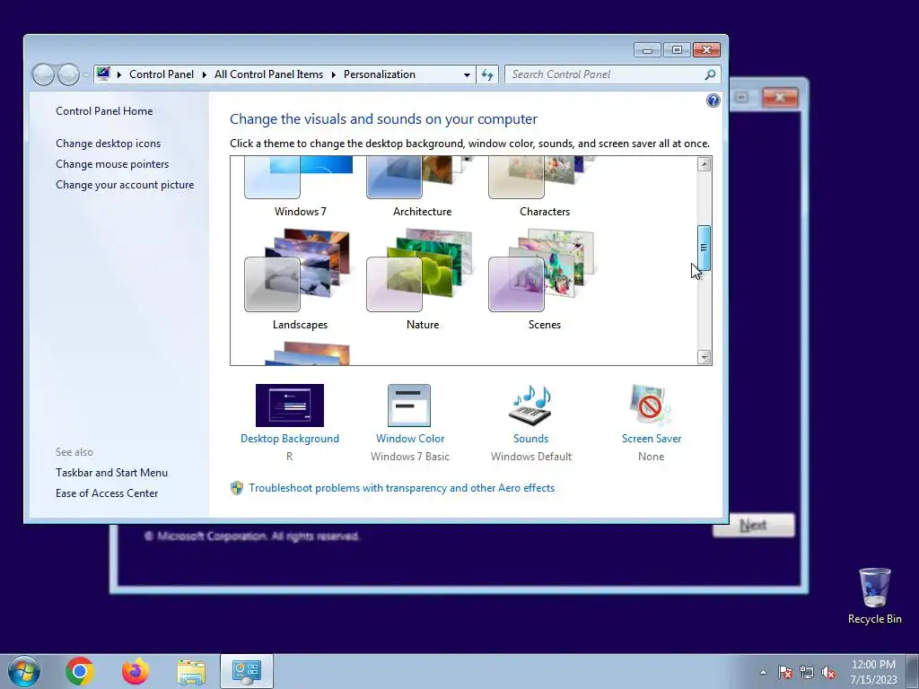Go to Control Panel breadcrumb
Screen dimensions: 919x689
tap(162, 74)
